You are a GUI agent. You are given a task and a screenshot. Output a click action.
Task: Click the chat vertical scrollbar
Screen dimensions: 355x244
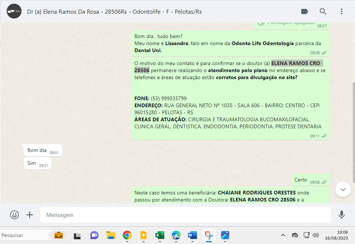[x=354, y=132]
